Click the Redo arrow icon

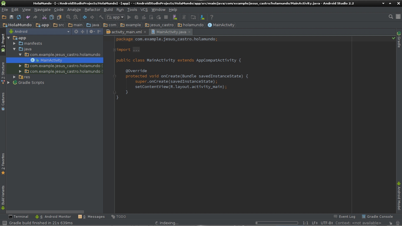coord(35,17)
